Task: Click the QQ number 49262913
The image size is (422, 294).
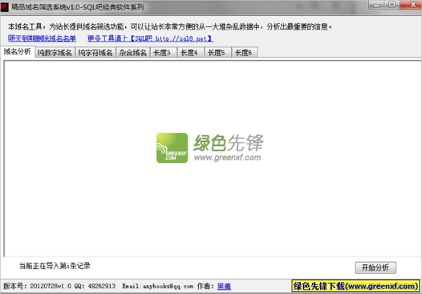Action: click(102, 286)
